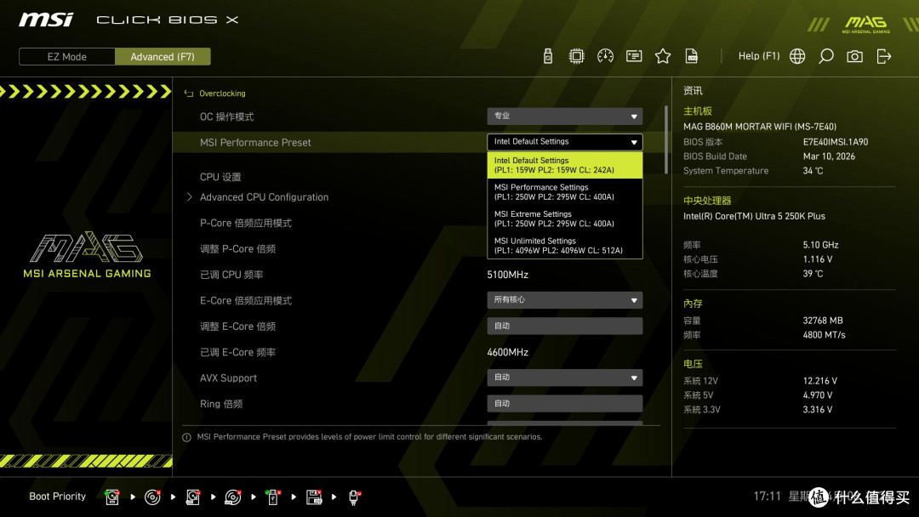919x517 pixels.
Task: Select the MSI Performance Preset row label
Action: coord(255,142)
